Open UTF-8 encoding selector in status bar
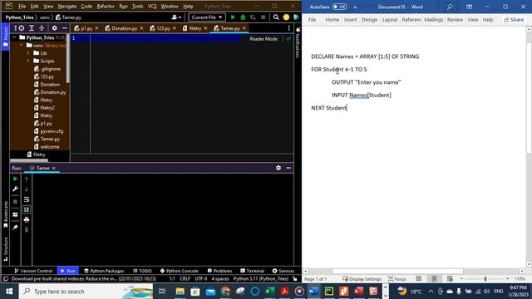Image resolution: width=532 pixels, height=299 pixels. [x=201, y=279]
